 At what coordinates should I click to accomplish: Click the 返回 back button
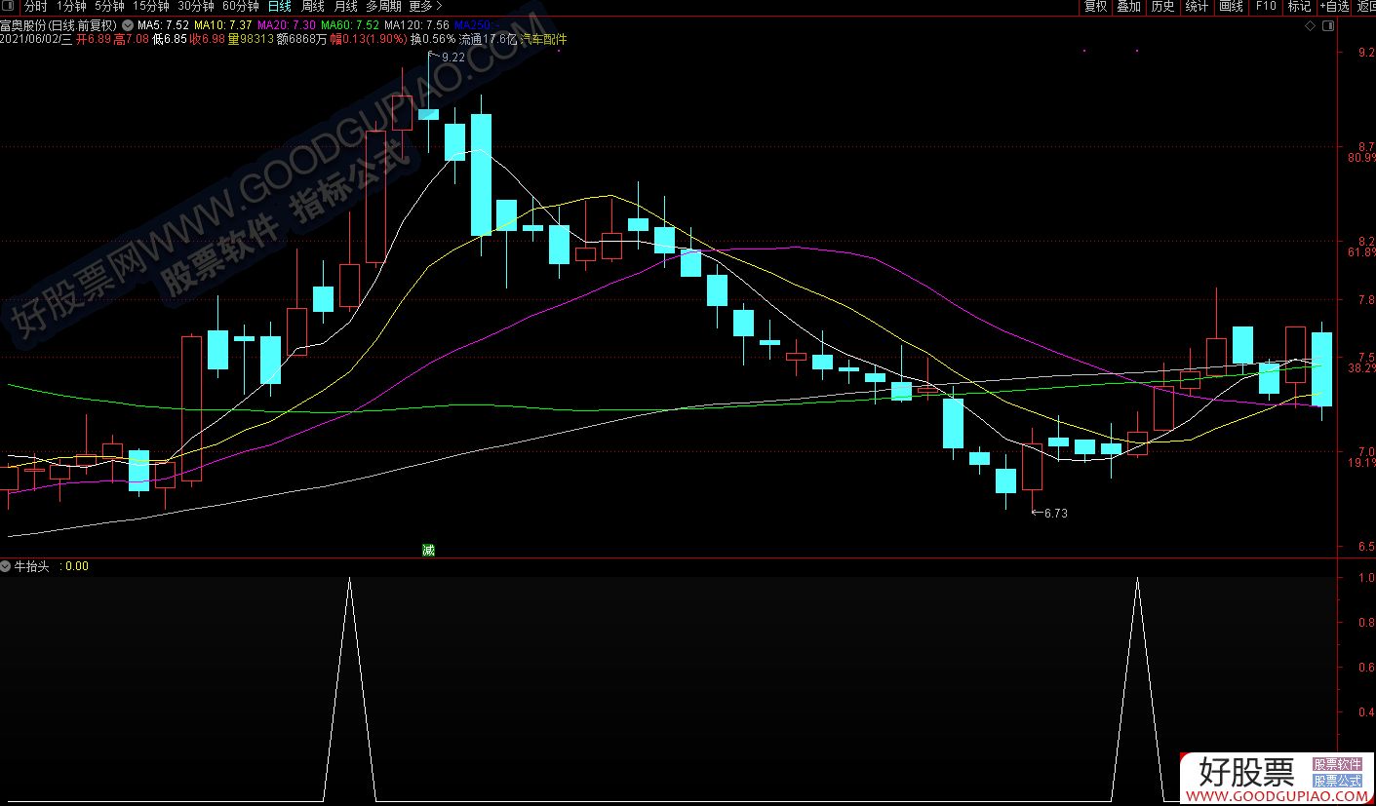click(x=1365, y=6)
